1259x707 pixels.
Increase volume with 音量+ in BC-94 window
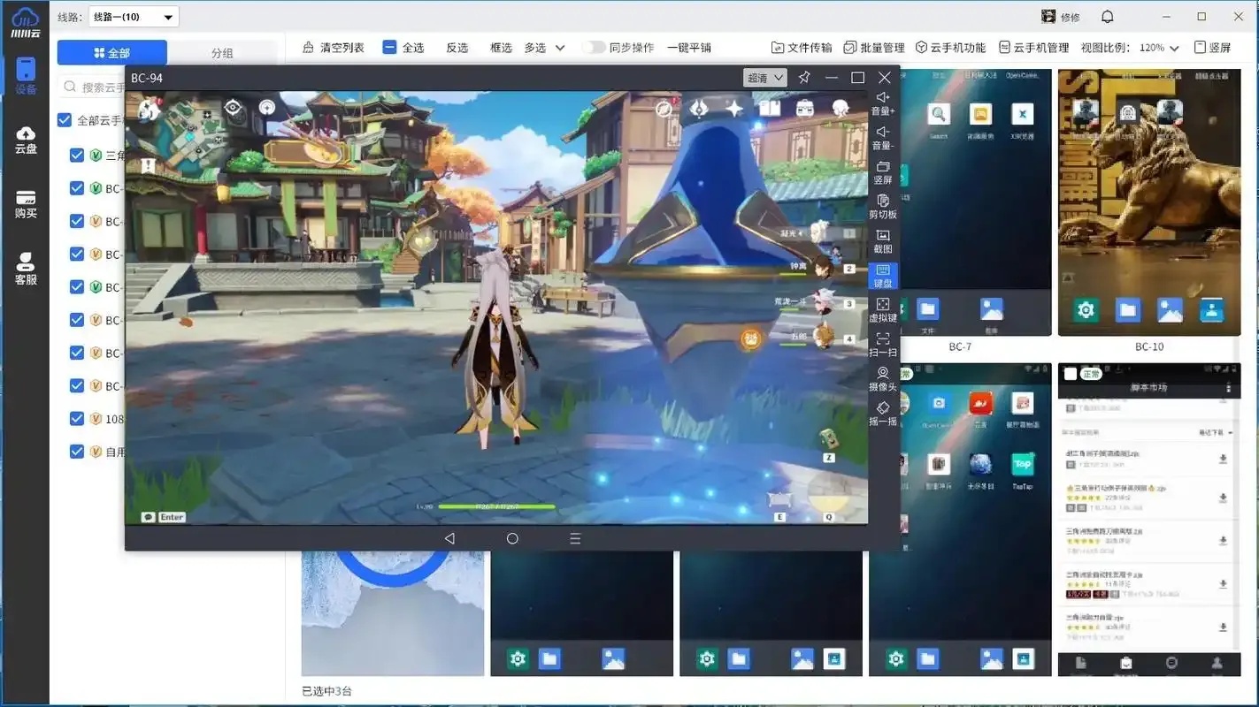pos(883,103)
